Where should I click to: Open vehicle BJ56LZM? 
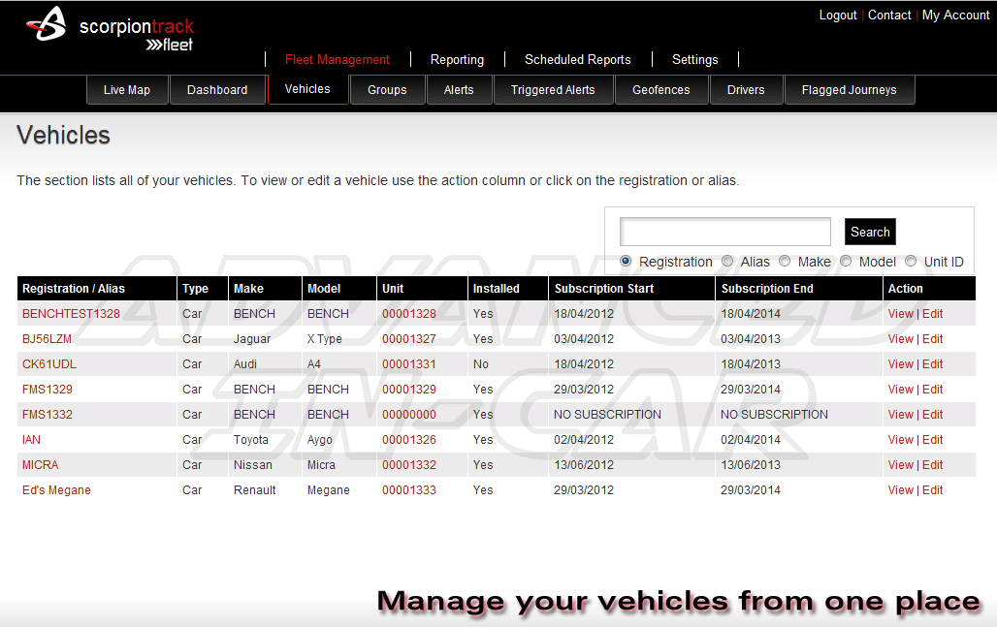[48, 339]
